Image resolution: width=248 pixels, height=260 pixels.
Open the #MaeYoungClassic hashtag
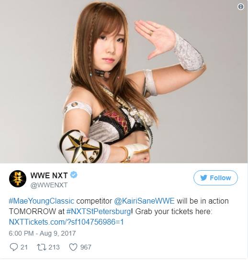click(x=41, y=201)
